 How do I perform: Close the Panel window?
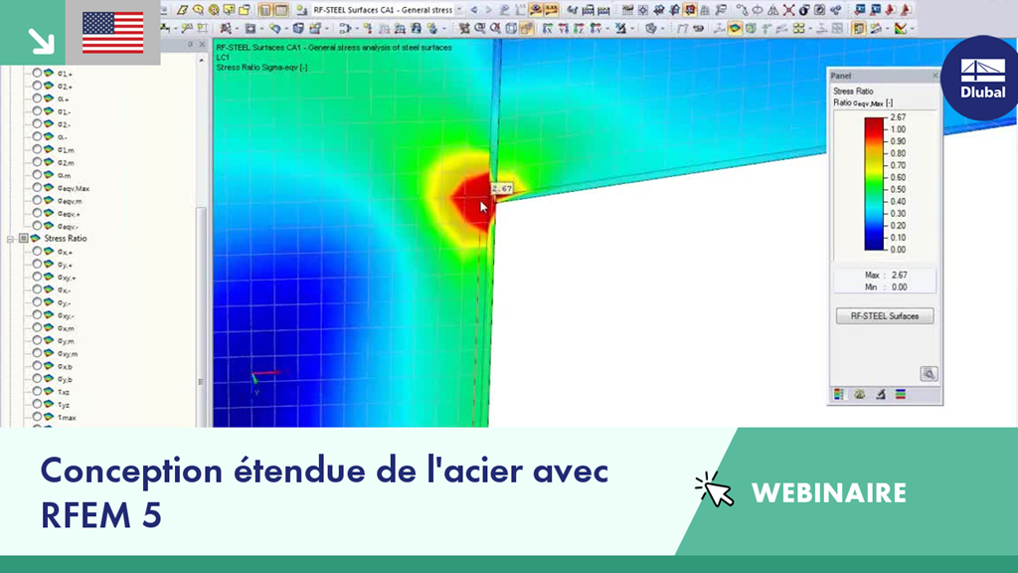934,76
